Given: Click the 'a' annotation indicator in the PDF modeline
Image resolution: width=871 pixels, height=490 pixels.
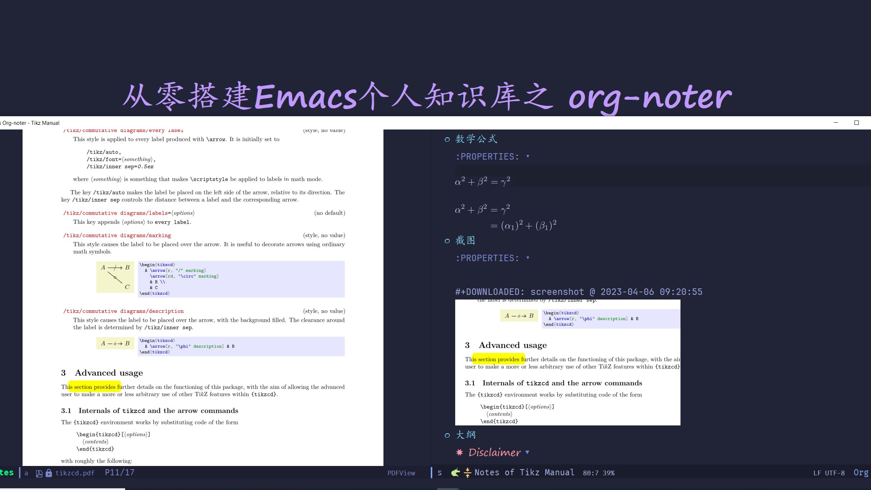Looking at the screenshot, I should pos(27,473).
